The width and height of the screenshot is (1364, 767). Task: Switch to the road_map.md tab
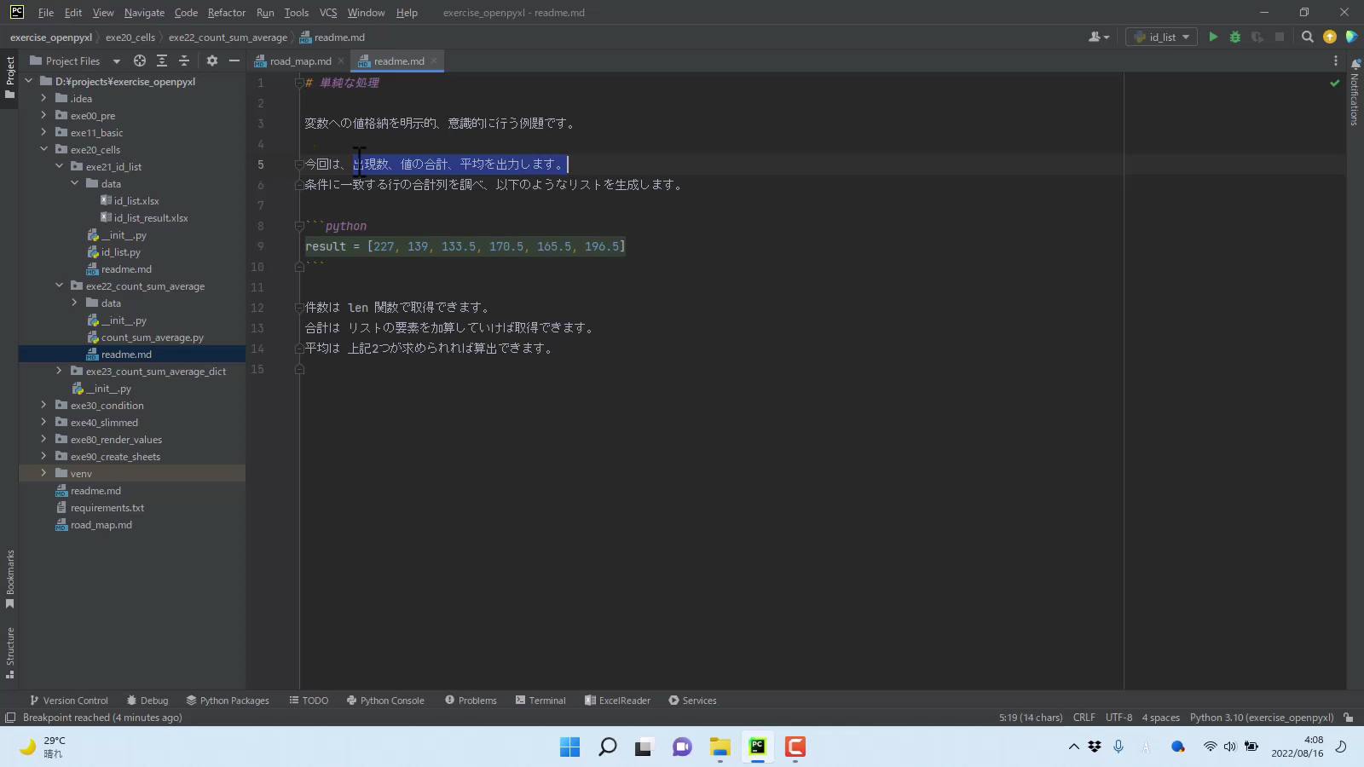pyautogui.click(x=300, y=61)
